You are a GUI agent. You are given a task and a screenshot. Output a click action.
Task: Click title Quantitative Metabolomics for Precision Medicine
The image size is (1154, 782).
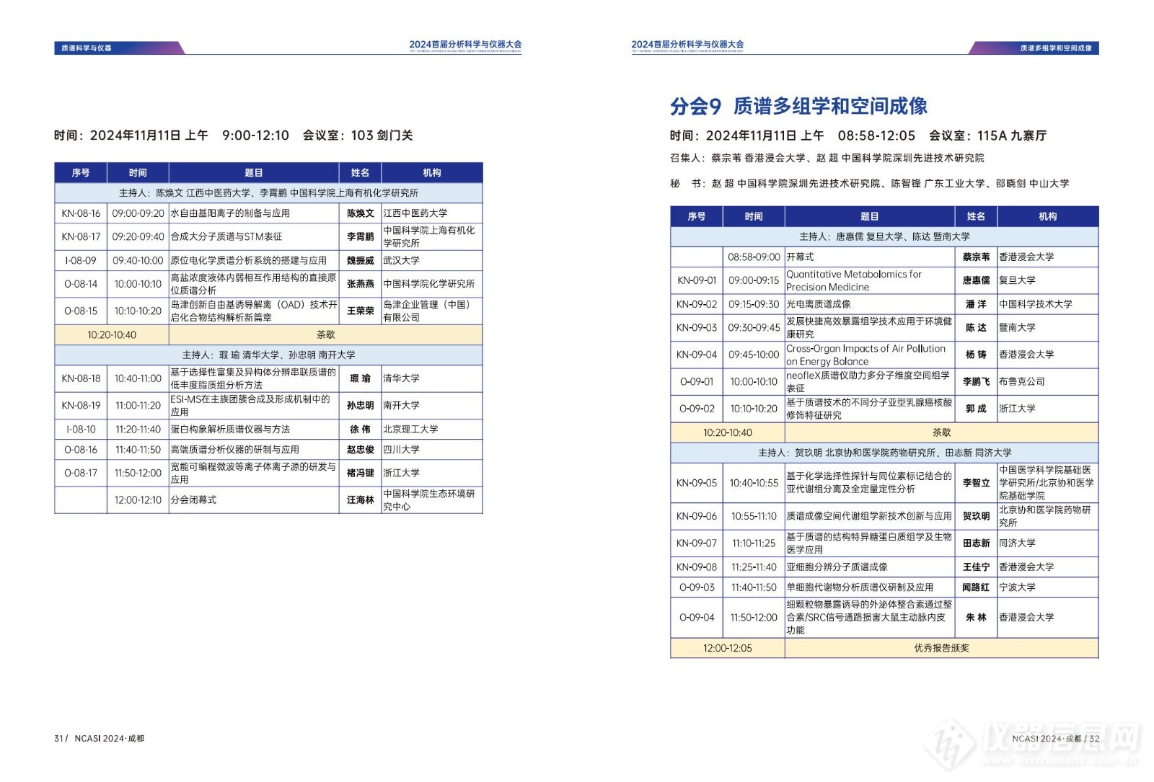[854, 280]
